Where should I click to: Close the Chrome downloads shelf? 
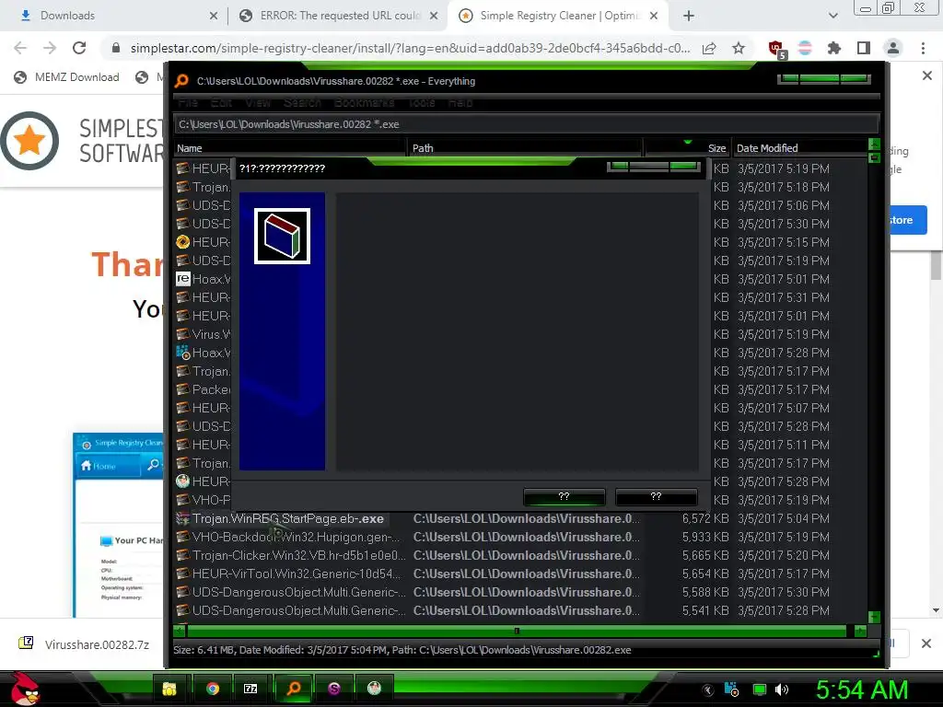pyautogui.click(x=926, y=643)
